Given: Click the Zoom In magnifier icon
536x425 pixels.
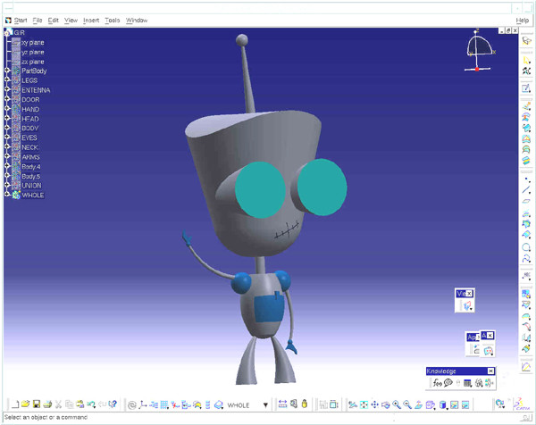Looking at the screenshot, I should [396, 404].
